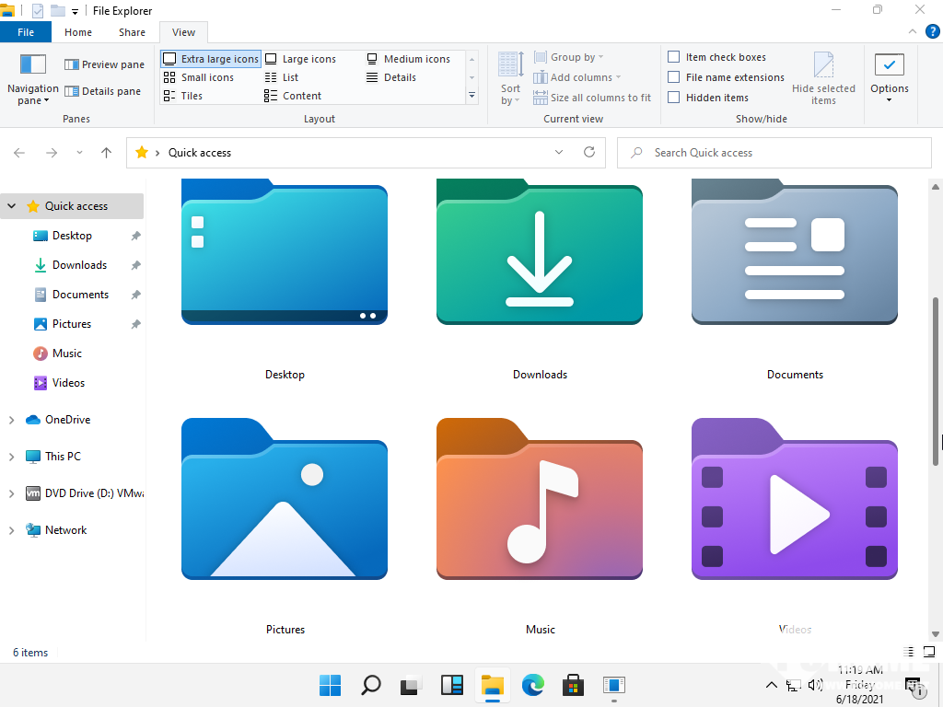Refresh Quick access view
Image resolution: width=943 pixels, height=707 pixels.
pos(589,152)
